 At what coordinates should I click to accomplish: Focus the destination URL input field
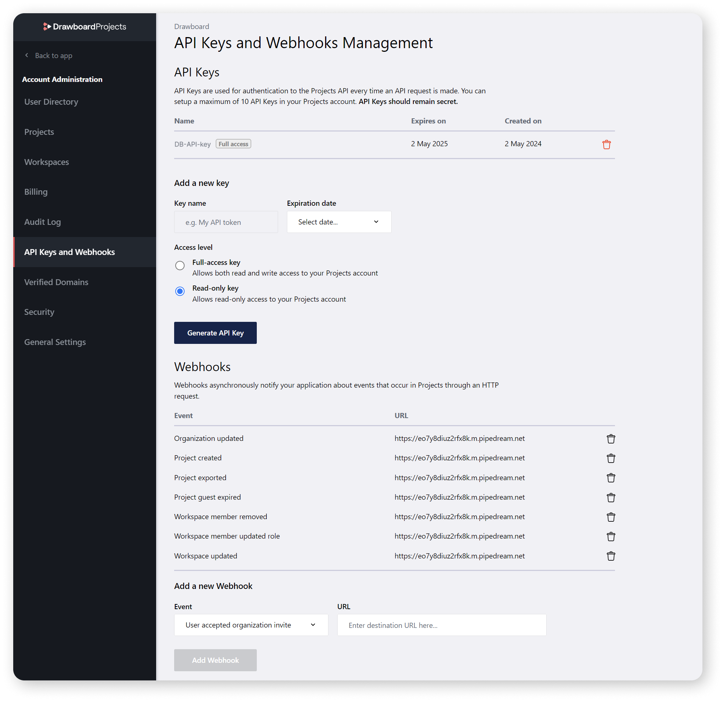point(442,625)
